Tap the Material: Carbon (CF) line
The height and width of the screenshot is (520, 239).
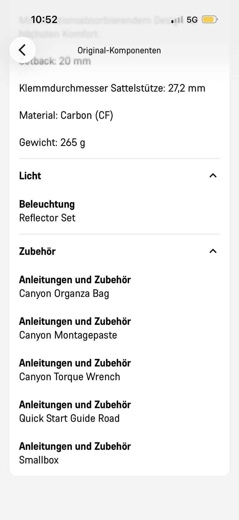coord(66,116)
